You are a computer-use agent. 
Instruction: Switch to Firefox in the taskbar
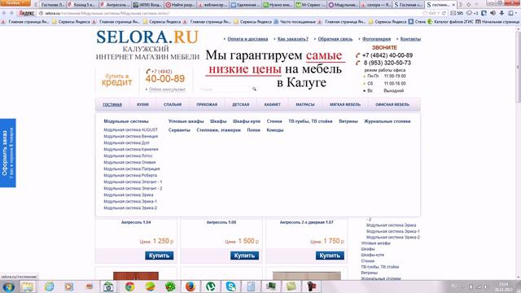(x=190, y=286)
